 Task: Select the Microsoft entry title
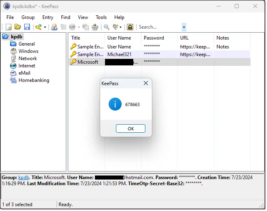coord(88,62)
